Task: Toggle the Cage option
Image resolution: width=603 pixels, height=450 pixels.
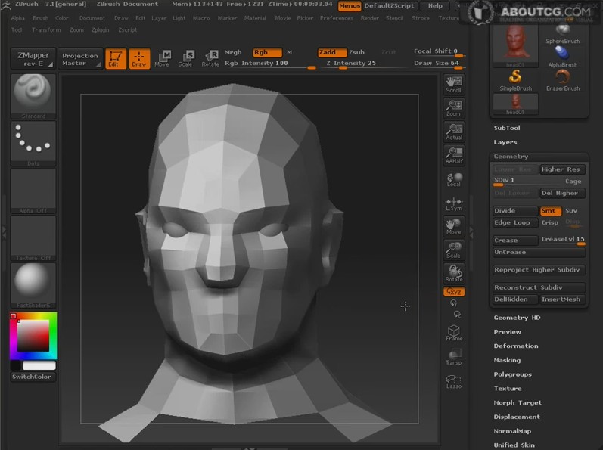Action: coord(573,181)
